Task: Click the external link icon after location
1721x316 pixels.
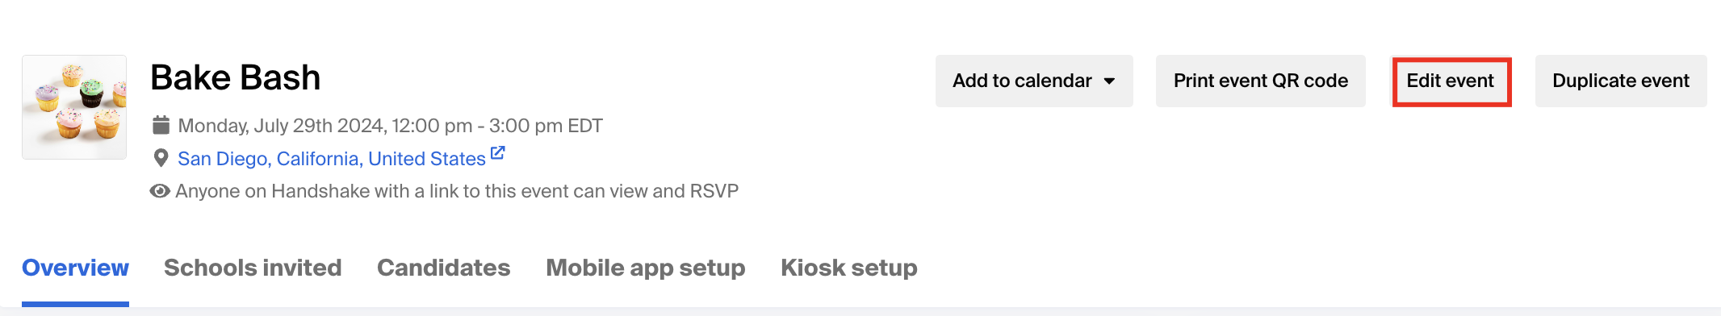Action: pos(498,152)
